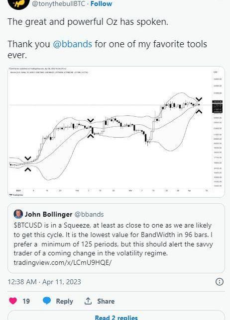Click the blue reply speech bubble icon

[x=47, y=301]
